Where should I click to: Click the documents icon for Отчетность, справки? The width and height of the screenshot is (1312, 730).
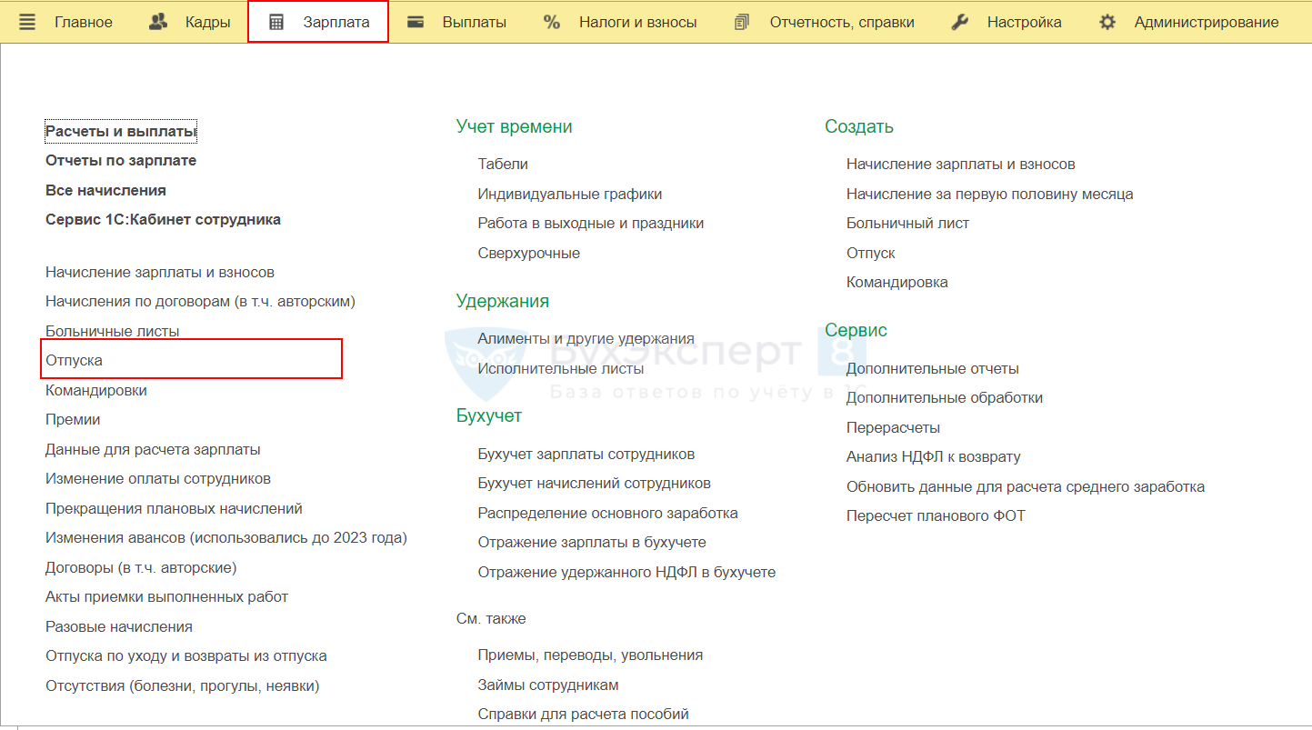coord(742,22)
